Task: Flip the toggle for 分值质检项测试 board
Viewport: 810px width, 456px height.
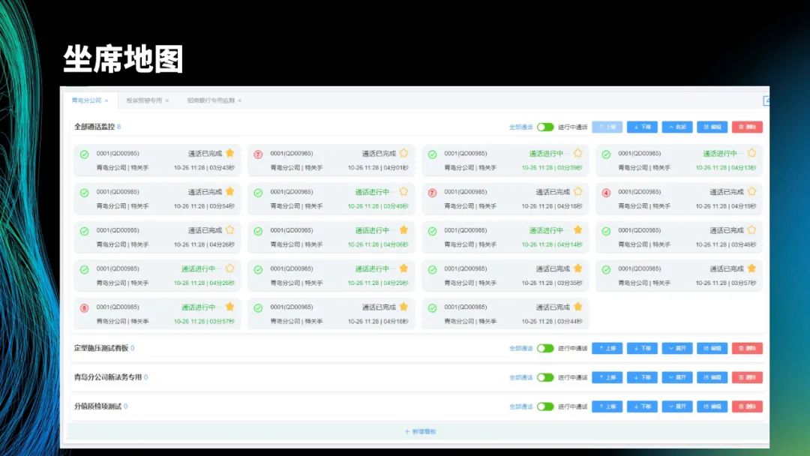Action: point(545,406)
